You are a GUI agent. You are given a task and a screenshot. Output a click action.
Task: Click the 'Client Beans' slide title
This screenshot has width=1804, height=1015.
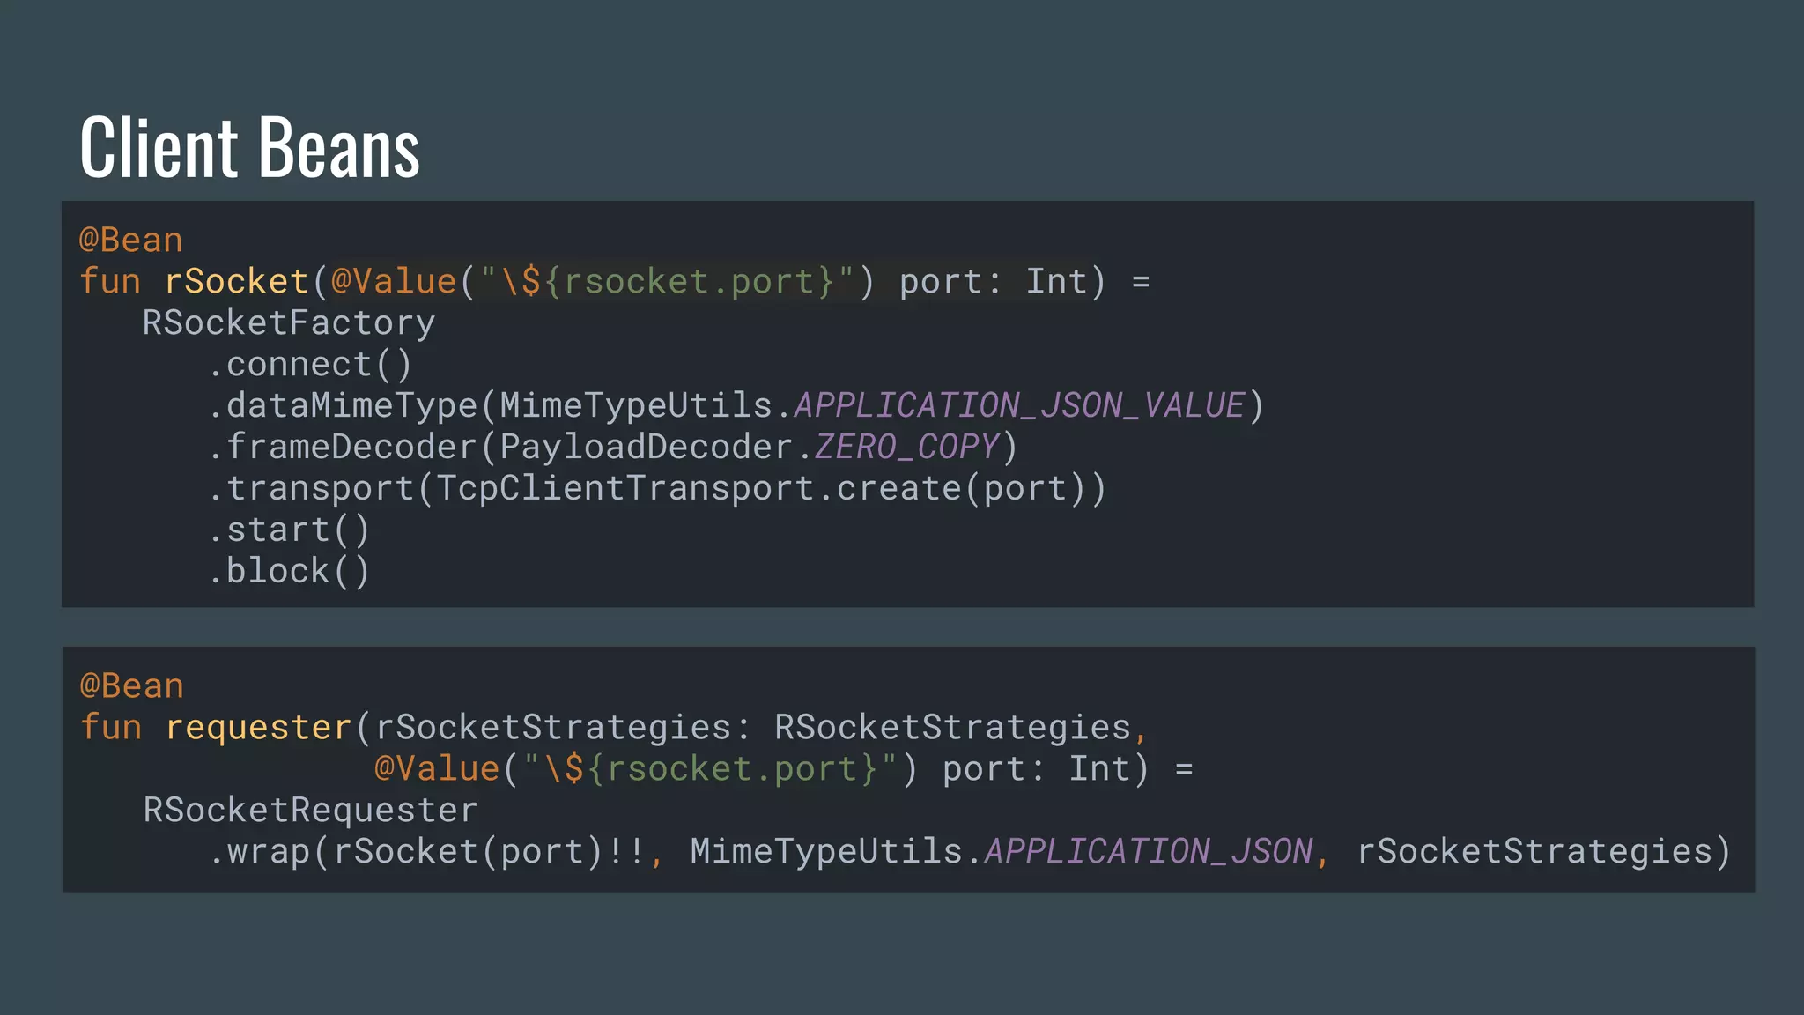(249, 147)
